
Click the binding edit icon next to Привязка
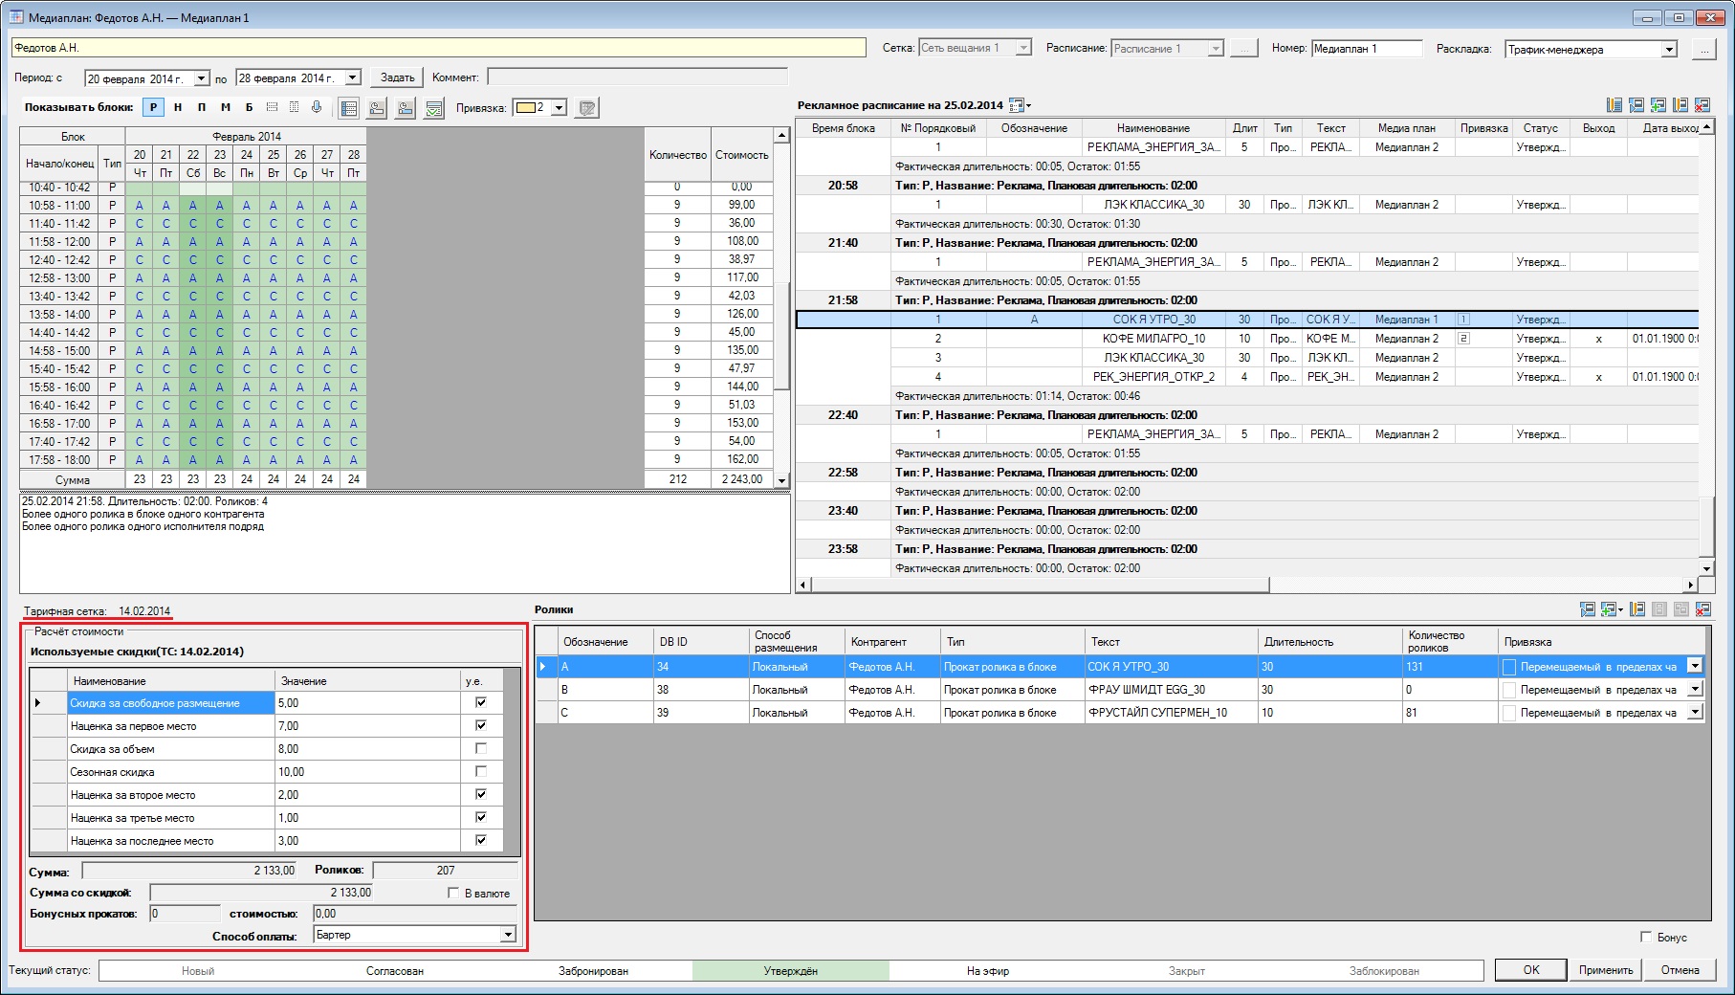coord(587,108)
